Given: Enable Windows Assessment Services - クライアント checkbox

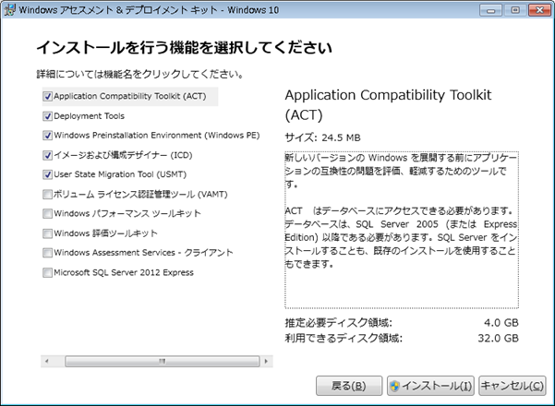Looking at the screenshot, I should coord(47,253).
